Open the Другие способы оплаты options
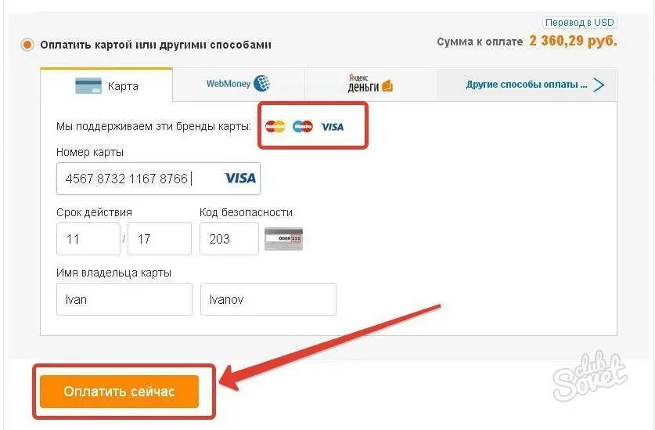 coord(526,85)
